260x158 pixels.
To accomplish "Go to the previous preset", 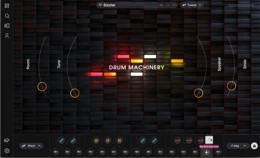I will pyautogui.click(x=168, y=5).
